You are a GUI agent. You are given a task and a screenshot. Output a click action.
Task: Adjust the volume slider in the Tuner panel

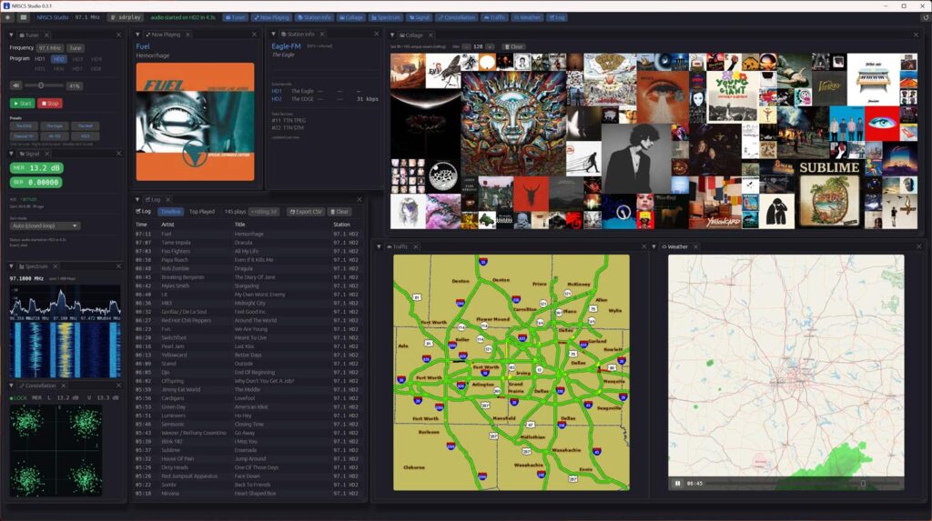pyautogui.click(x=45, y=85)
